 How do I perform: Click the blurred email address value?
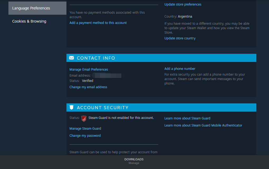click(x=108, y=76)
